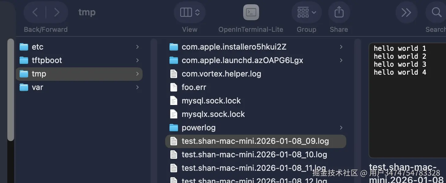Click the Share toolbar icon
446x183 pixels.
339,13
